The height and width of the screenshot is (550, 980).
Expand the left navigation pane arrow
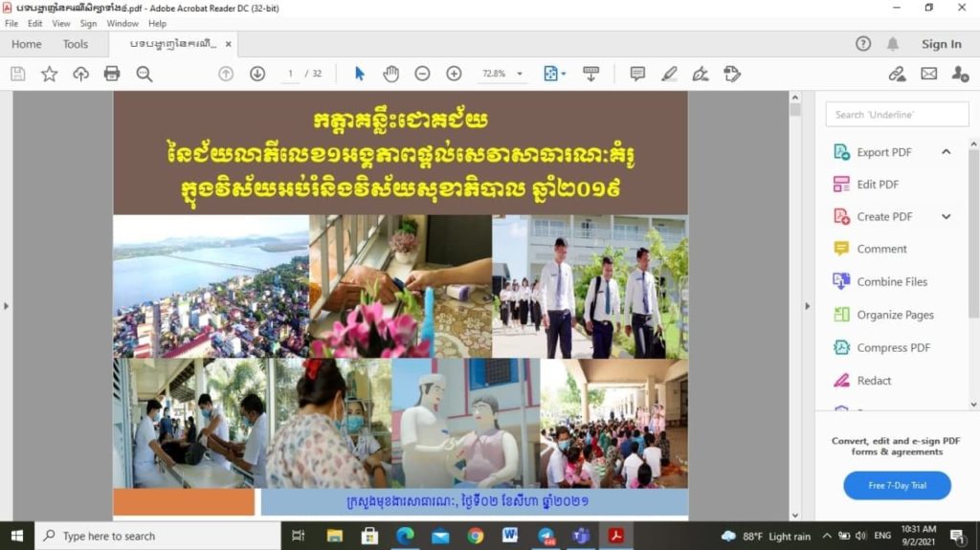6,306
